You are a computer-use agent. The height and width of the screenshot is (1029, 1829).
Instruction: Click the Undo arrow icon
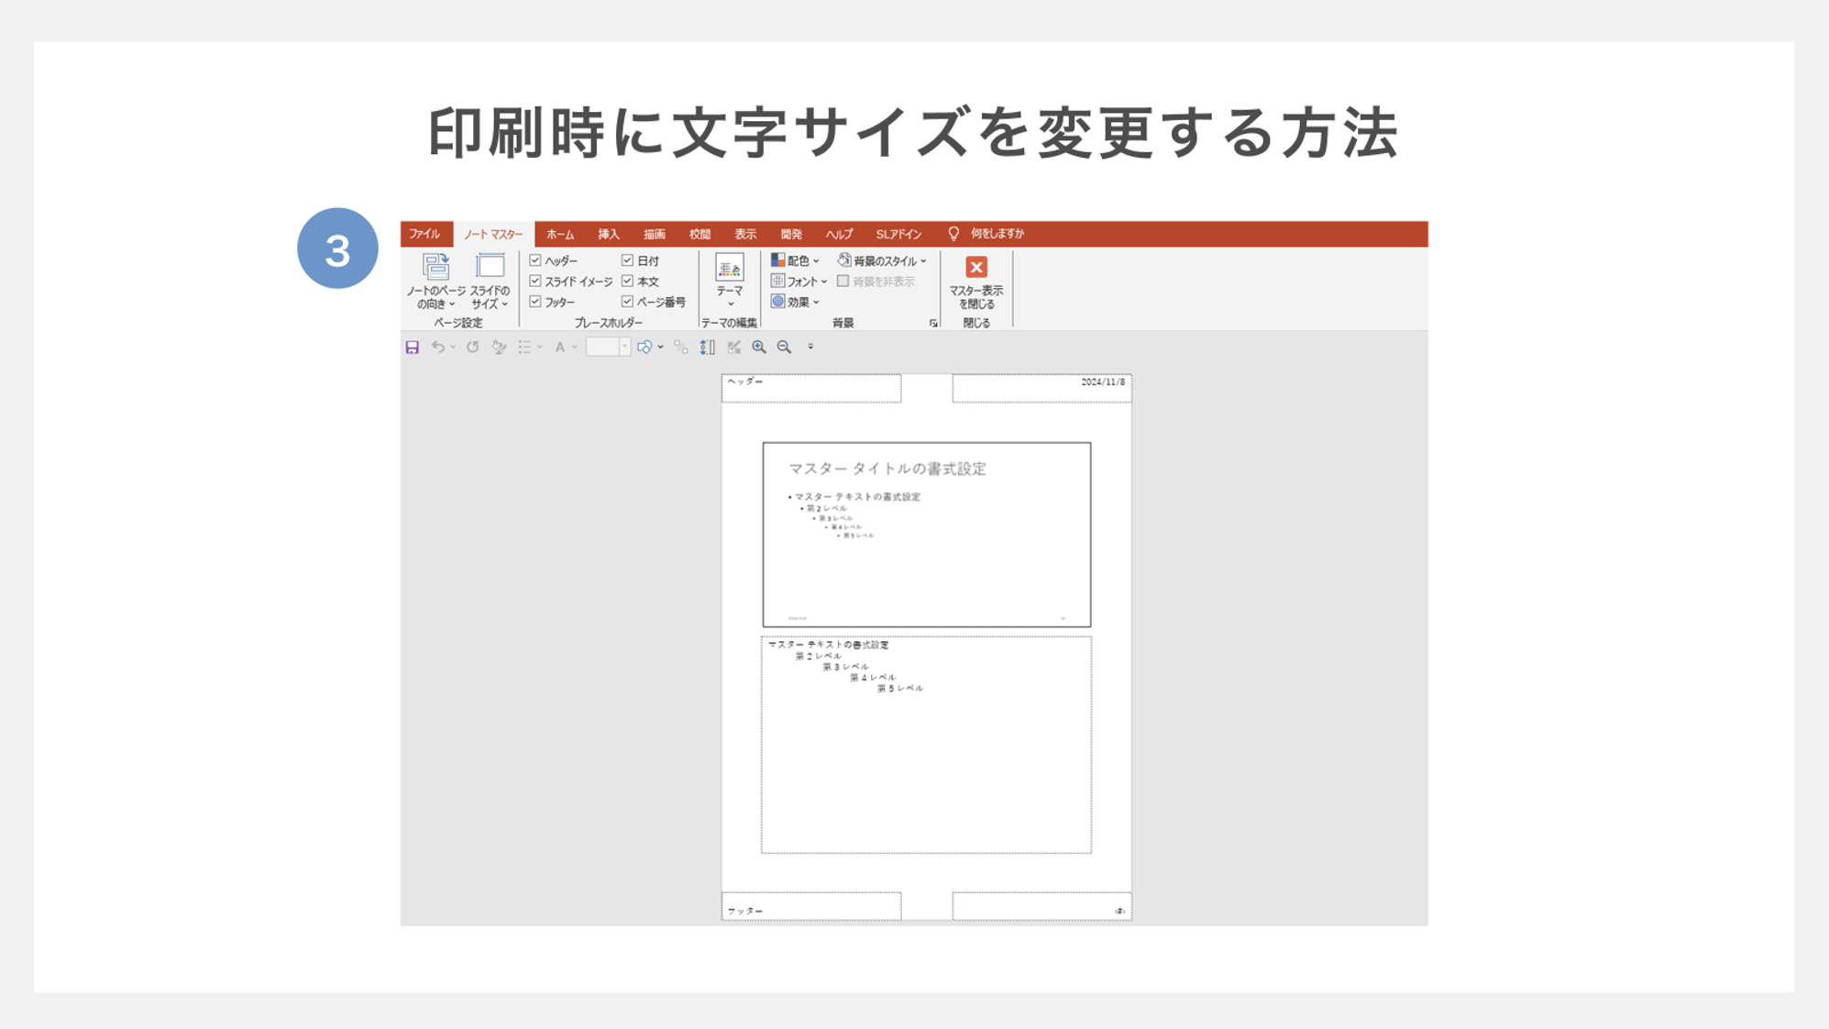point(438,347)
